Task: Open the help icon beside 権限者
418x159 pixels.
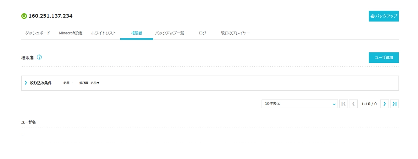Action: pyautogui.click(x=39, y=57)
